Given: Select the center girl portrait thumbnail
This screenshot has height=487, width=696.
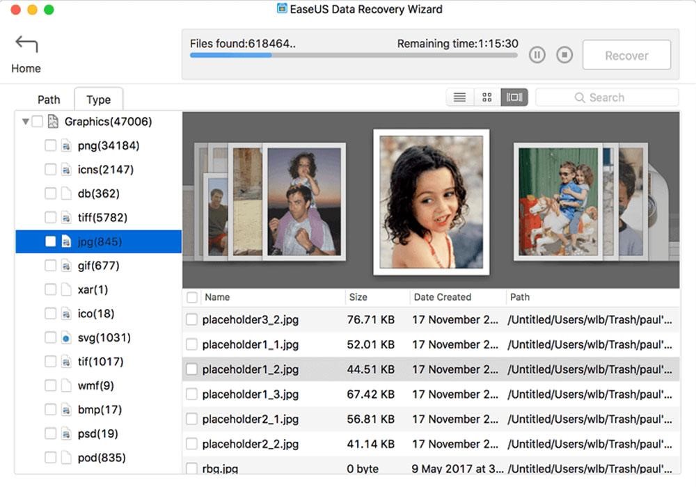Looking at the screenshot, I should click(432, 202).
